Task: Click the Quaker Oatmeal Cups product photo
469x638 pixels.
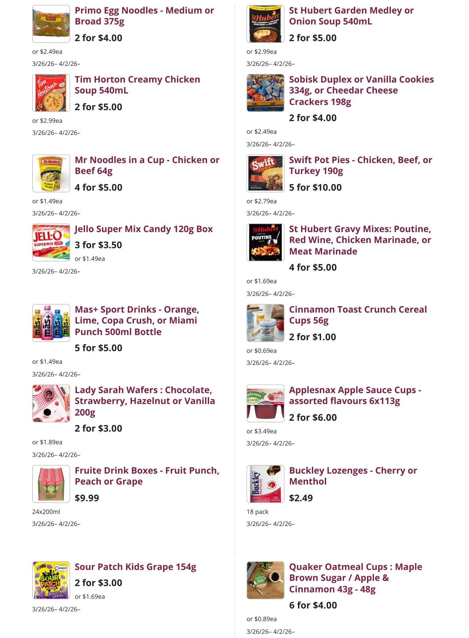Action: 265,580
